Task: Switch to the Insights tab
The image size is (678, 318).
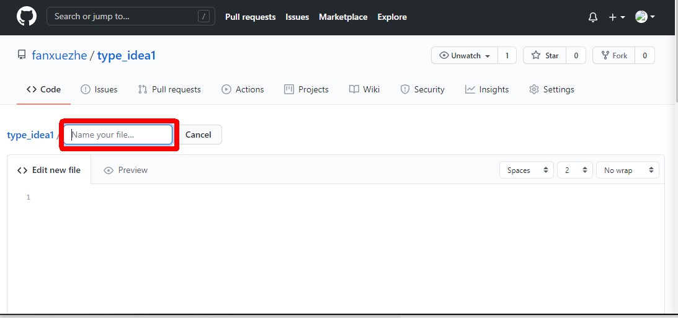Action: pyautogui.click(x=487, y=89)
